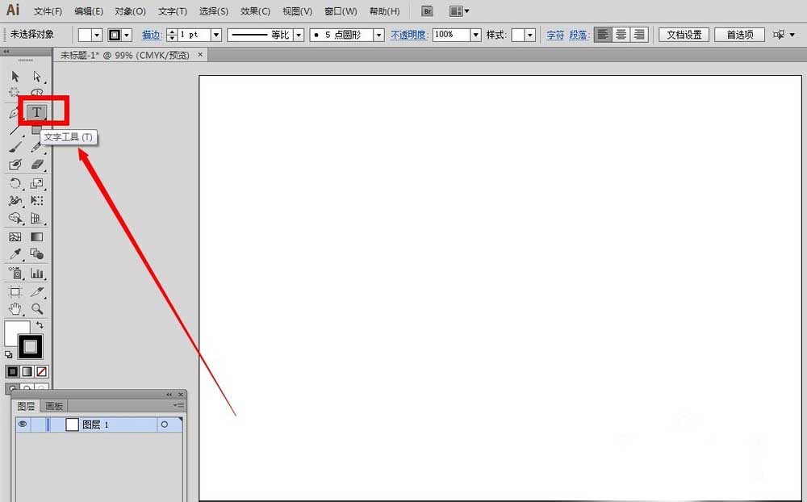Switch to Color fill mode button
807x502 pixels.
point(12,371)
